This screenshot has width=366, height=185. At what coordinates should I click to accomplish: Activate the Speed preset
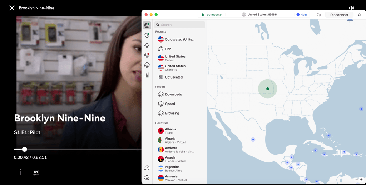coord(179,104)
